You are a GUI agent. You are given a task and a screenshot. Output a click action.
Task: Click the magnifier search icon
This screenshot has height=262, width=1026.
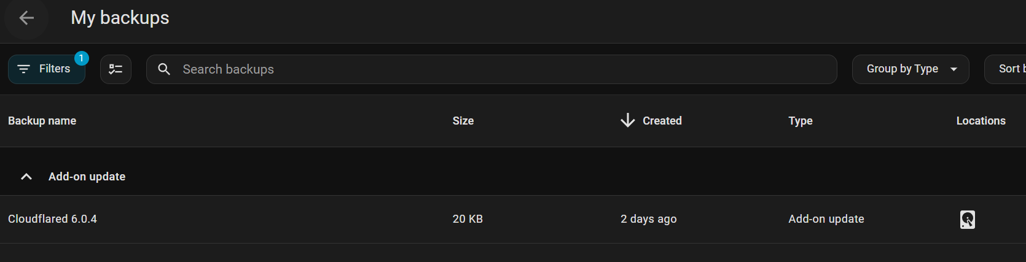coord(164,69)
